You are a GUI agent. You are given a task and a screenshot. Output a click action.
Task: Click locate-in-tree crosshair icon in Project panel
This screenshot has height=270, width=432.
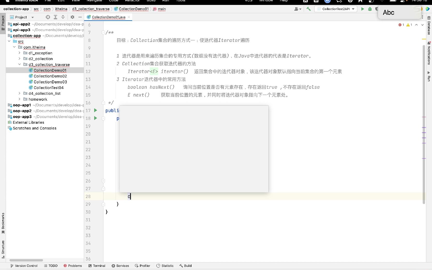[x=48, y=17]
